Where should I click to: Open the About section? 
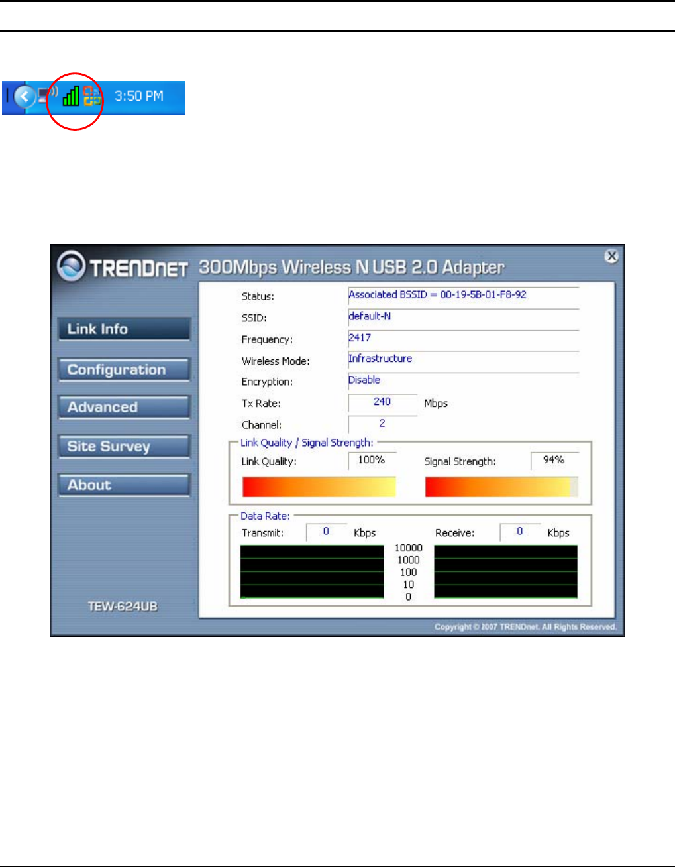point(124,485)
